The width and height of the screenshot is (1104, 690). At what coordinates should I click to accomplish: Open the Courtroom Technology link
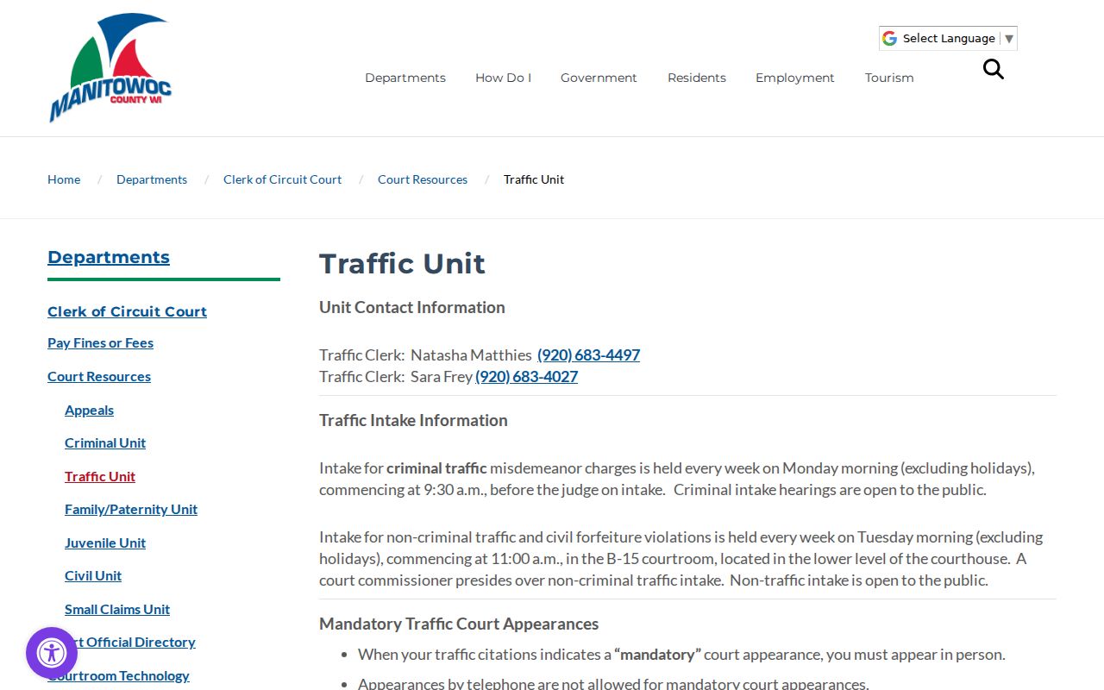point(118,675)
